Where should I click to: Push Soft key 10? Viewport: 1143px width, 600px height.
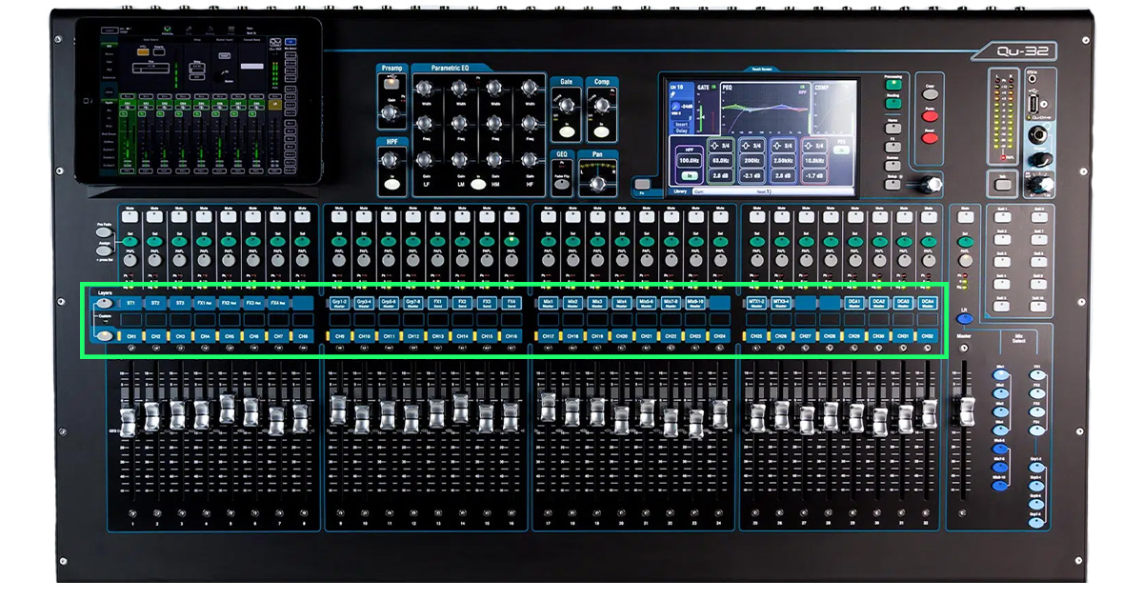pyautogui.click(x=1038, y=308)
